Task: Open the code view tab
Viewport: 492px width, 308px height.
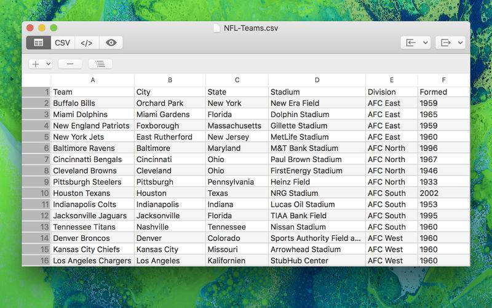Action: (87, 43)
